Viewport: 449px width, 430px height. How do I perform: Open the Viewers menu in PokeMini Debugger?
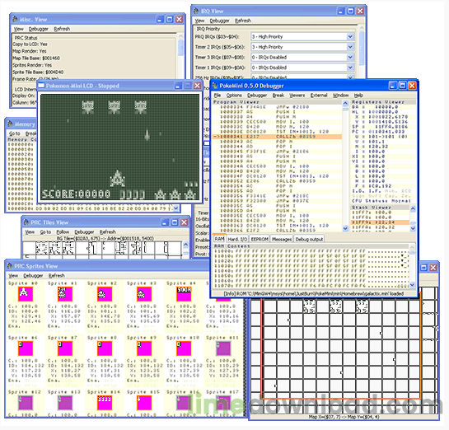pos(297,95)
